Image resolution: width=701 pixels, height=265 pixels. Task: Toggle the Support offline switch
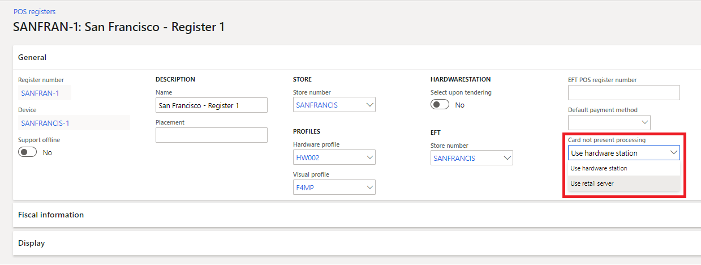[28, 152]
